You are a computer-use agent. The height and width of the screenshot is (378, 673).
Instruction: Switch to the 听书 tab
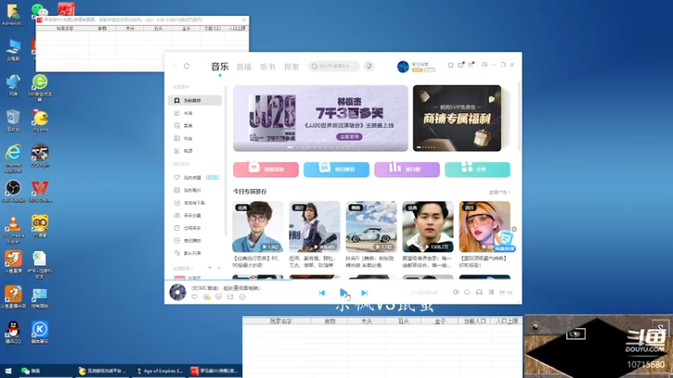tap(268, 67)
